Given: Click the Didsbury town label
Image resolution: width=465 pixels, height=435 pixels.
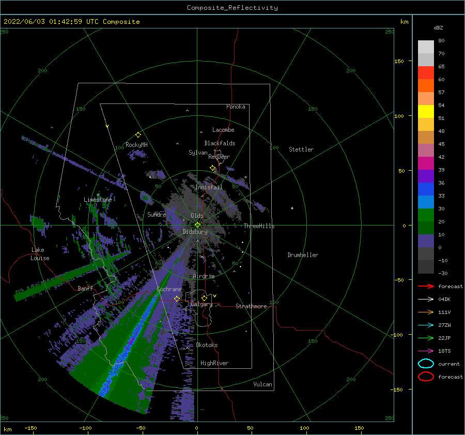Looking at the screenshot, I should (x=195, y=232).
